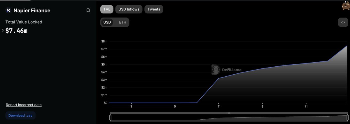350x124 pixels.
Task: Click the Napier Finance logo icon
Action: click(8, 11)
